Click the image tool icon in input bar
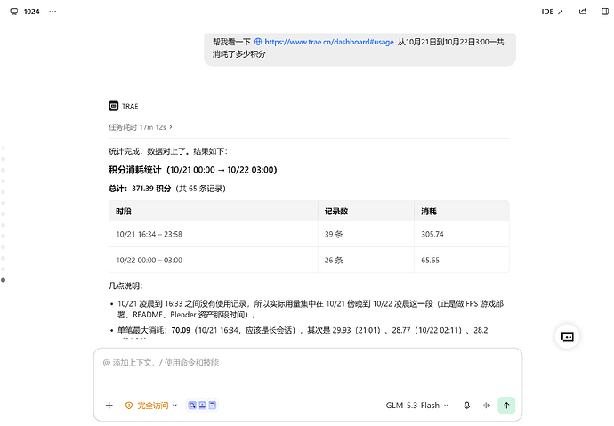Viewport: 614px width, 426px height. tap(202, 406)
